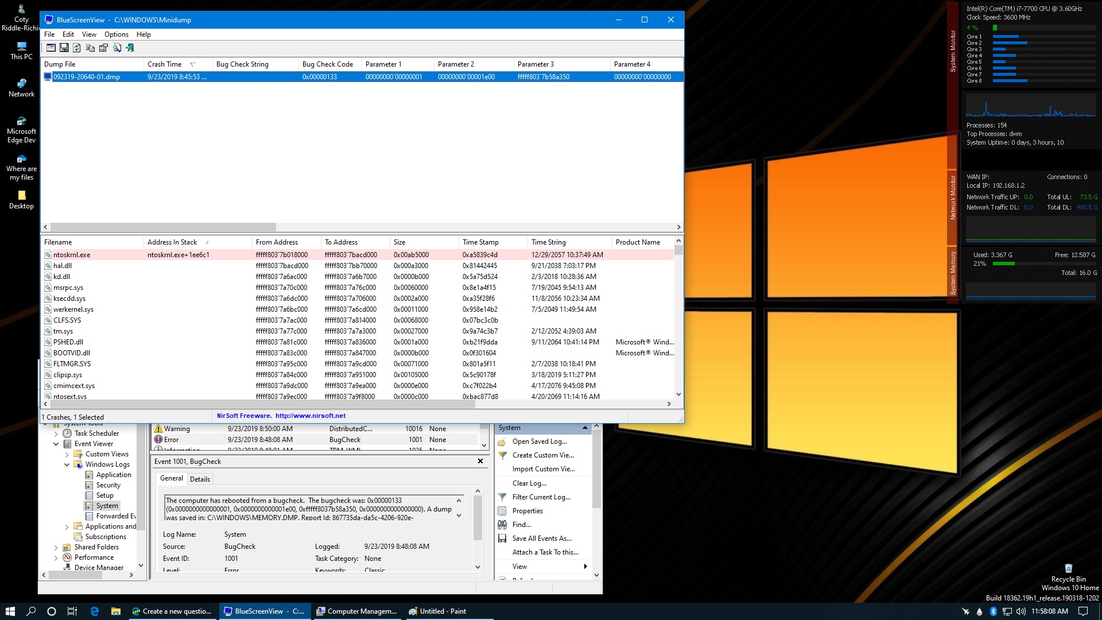Select the ntoskrnl.exe row in driver list

72,255
